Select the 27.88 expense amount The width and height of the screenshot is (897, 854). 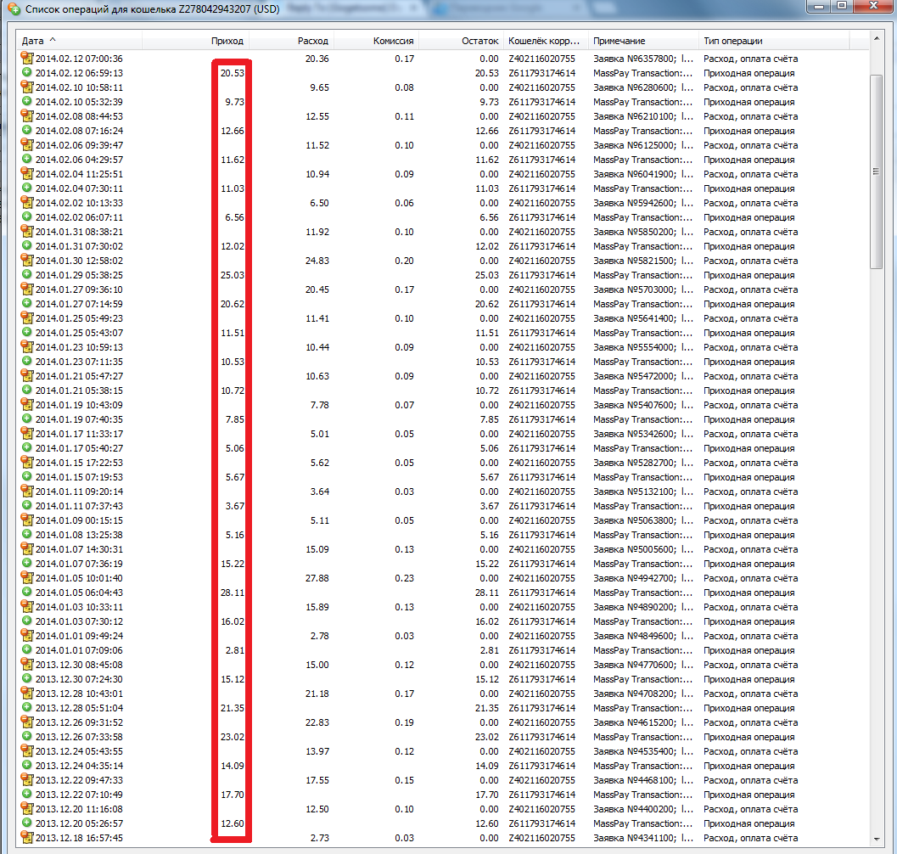(317, 578)
